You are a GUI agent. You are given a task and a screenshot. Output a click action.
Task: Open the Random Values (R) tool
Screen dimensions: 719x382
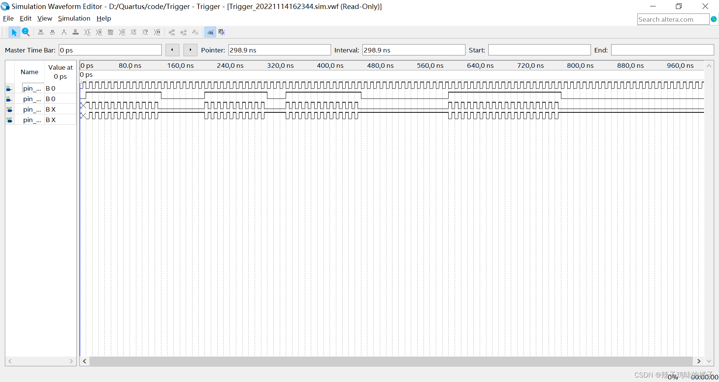157,32
